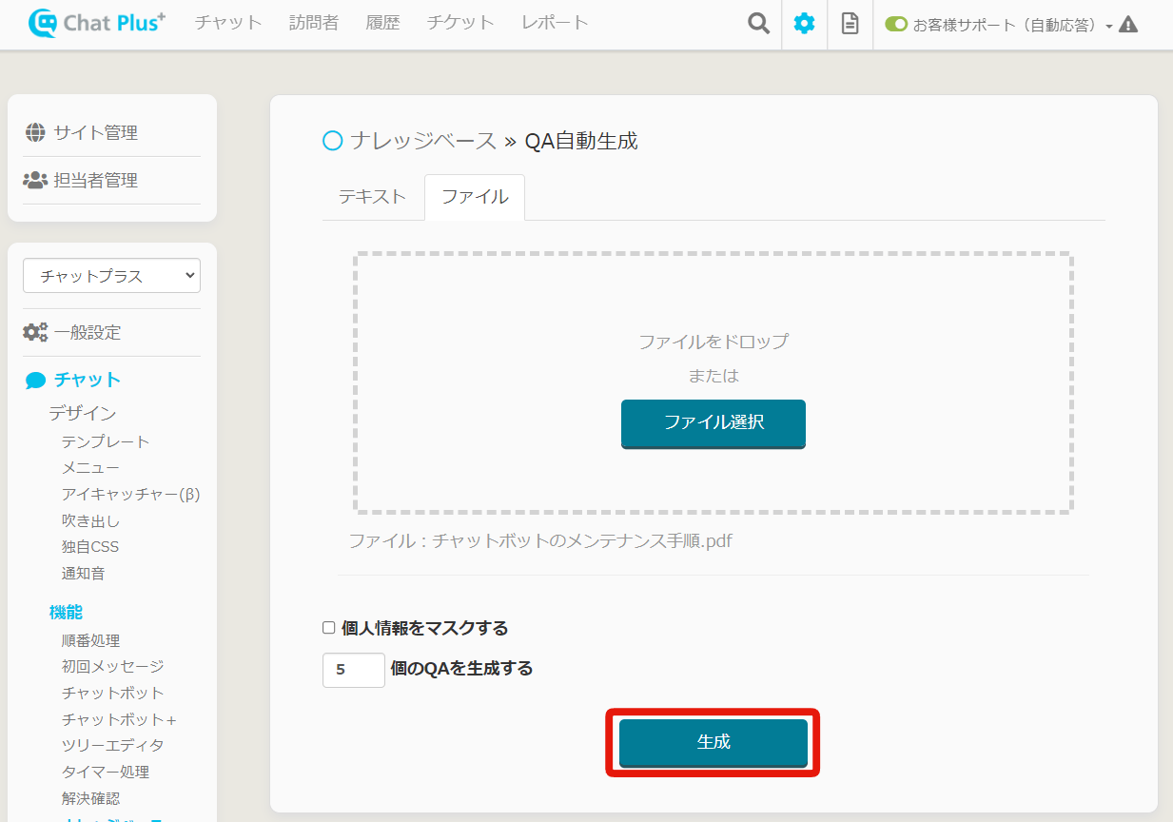Open the チャットプラス site dropdown

(111, 276)
